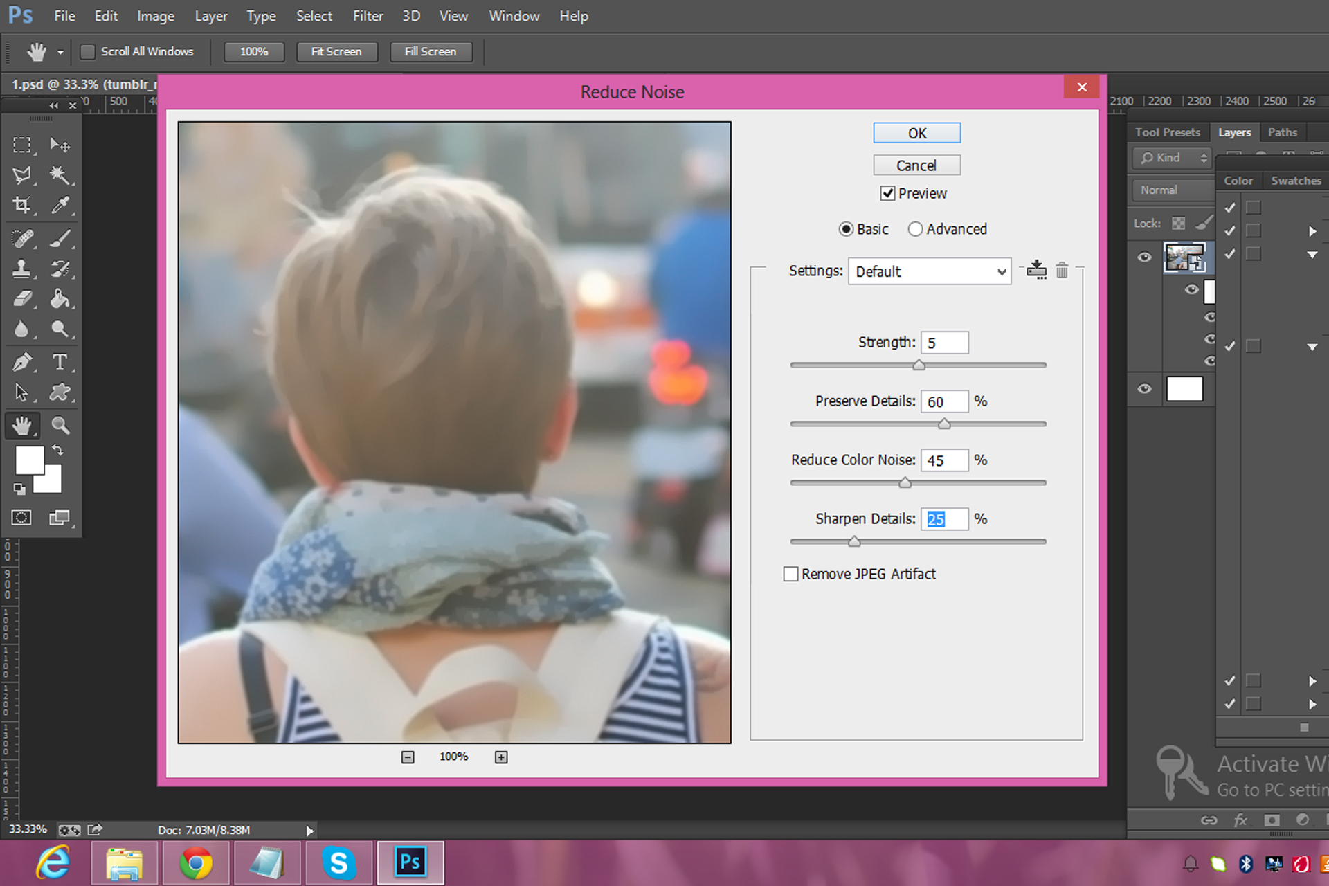Click the 100% zoom button
Viewport: 1329px width, 886px height.
pyautogui.click(x=254, y=52)
